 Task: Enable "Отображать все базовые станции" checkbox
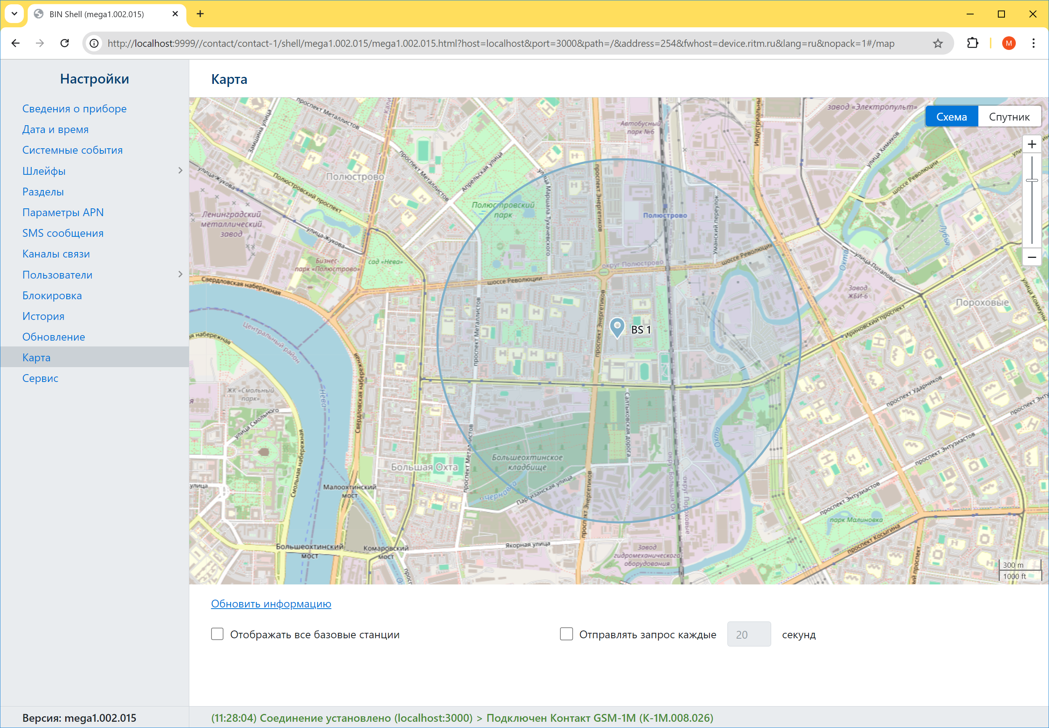217,634
